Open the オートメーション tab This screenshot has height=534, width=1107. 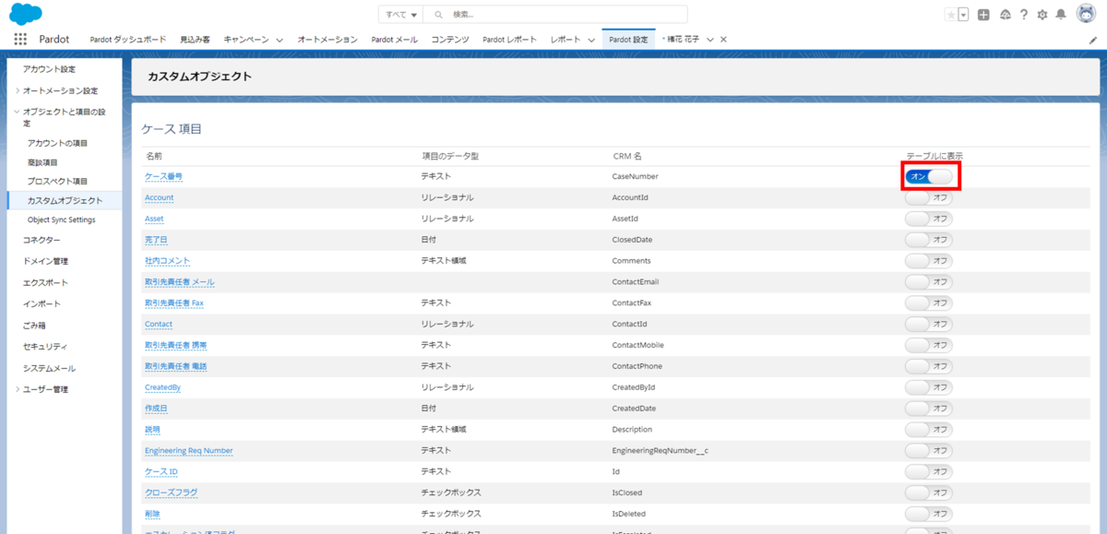coord(327,40)
